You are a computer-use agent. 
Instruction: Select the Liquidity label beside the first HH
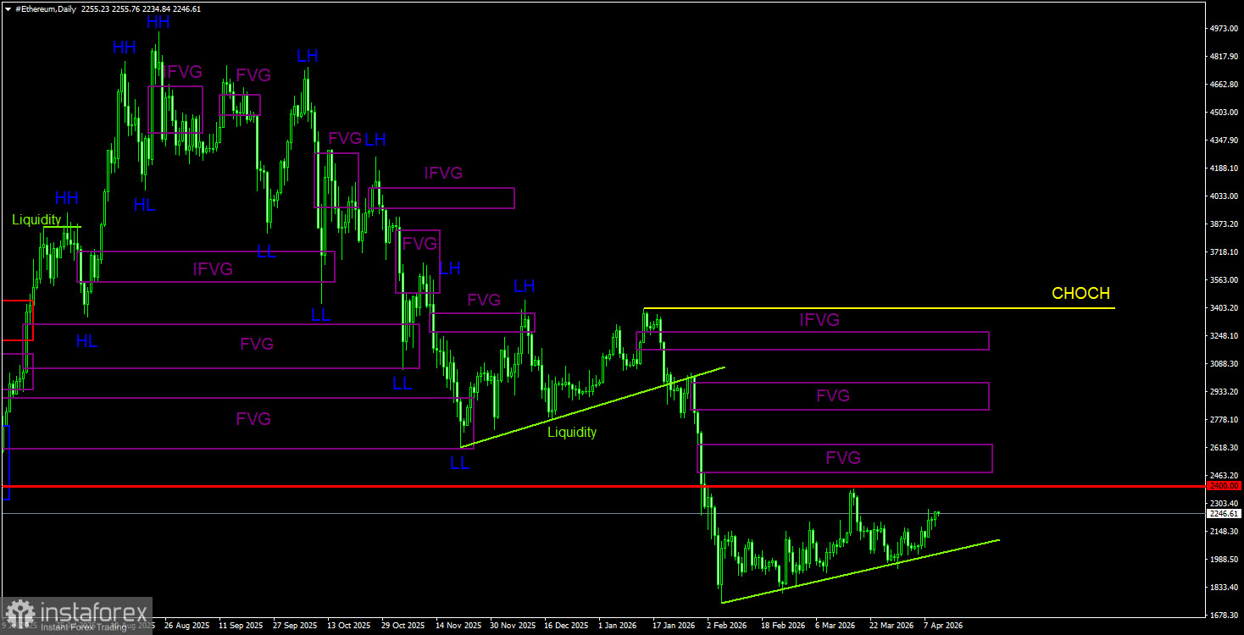[x=36, y=220]
